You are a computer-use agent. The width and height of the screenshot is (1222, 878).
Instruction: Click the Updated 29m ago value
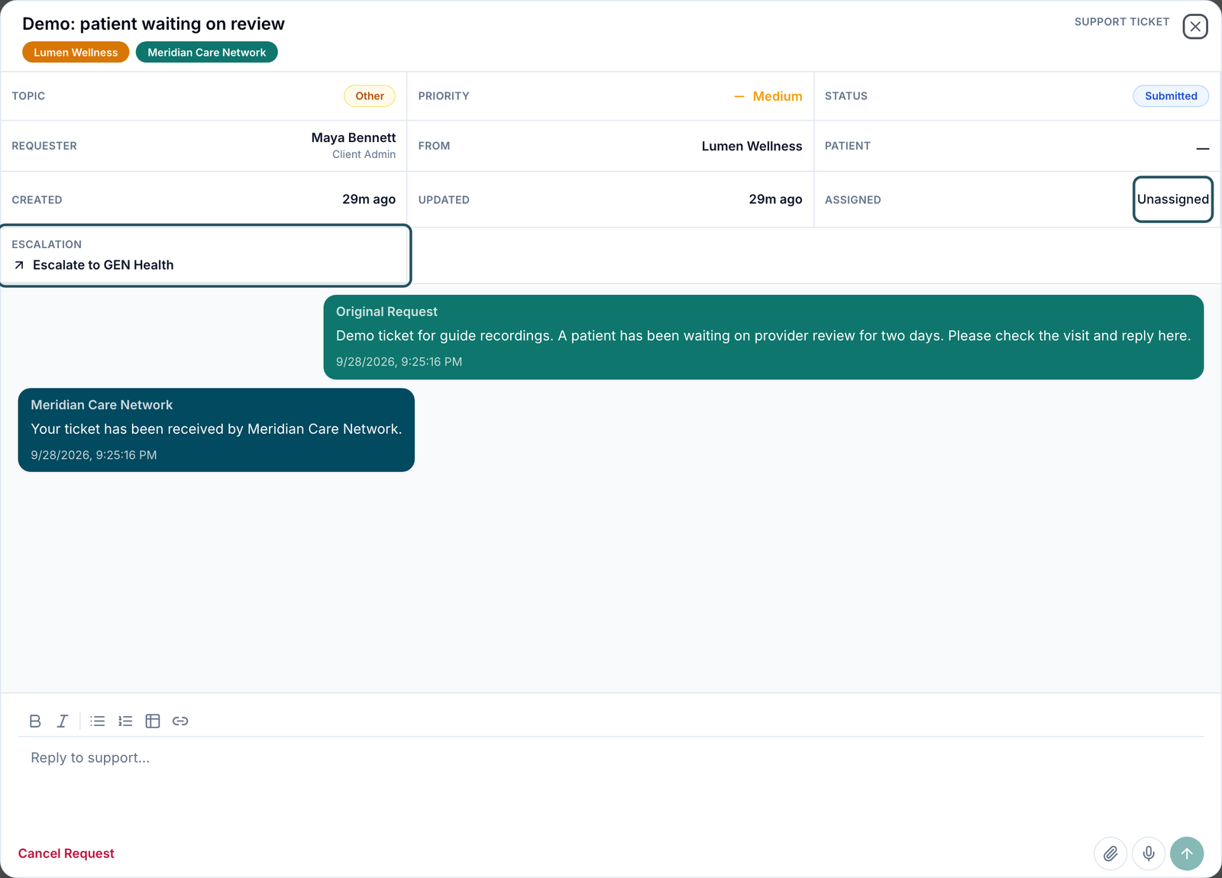click(x=775, y=199)
